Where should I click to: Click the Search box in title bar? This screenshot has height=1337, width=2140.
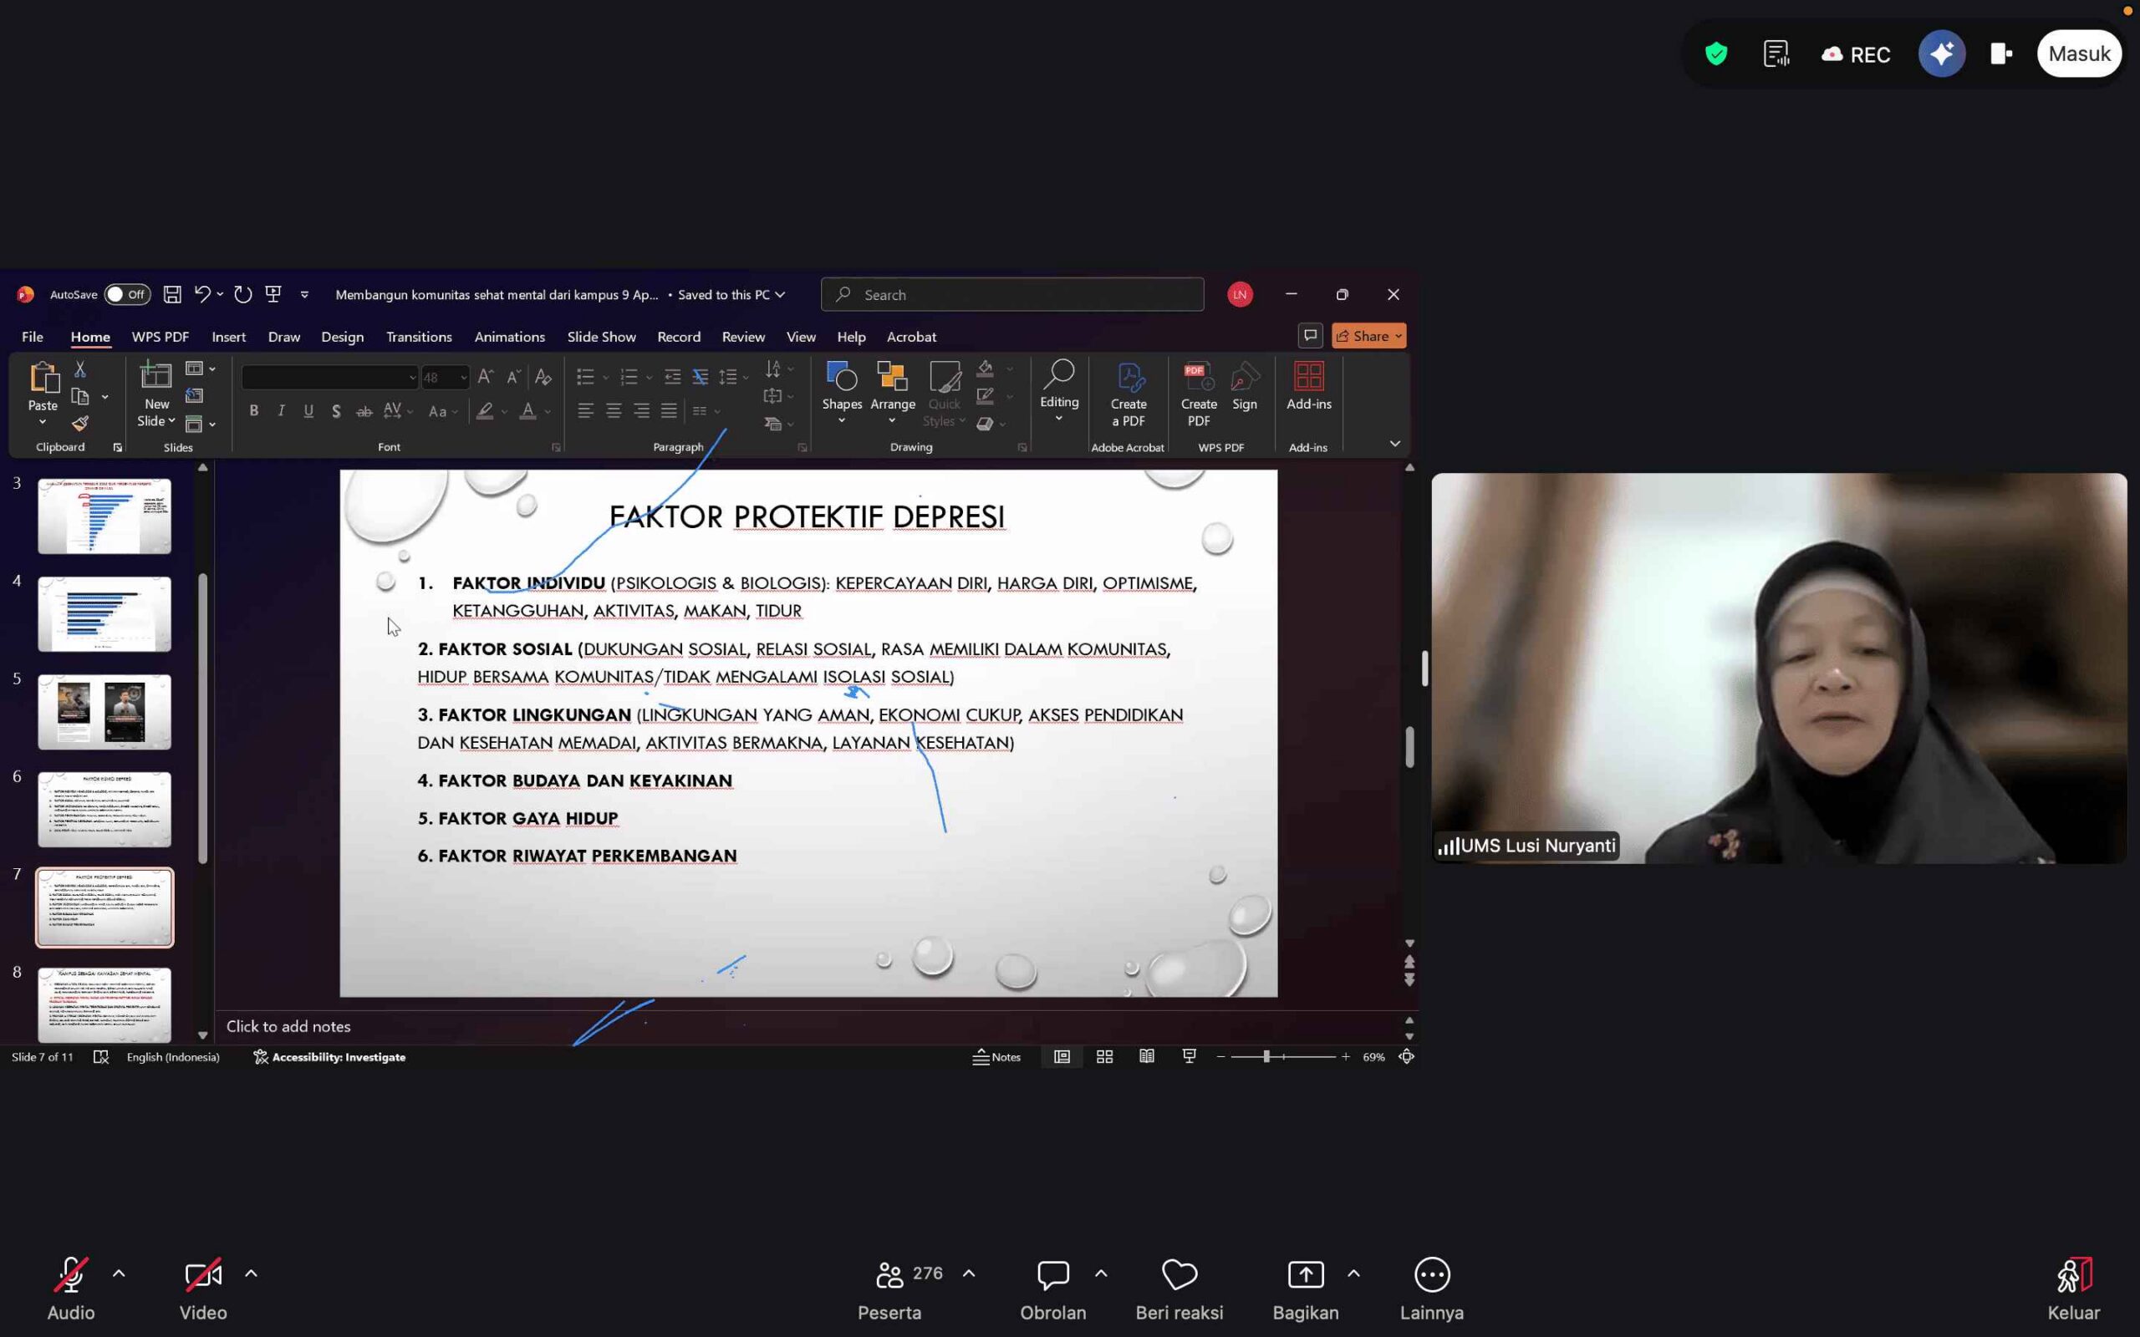click(1011, 294)
